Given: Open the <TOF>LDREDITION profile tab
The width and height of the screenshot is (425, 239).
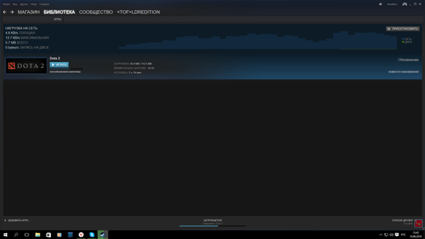Looking at the screenshot, I should click(138, 12).
